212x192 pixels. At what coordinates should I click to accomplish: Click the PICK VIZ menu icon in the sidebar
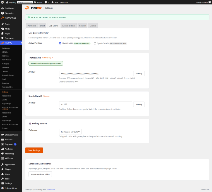[x=3, y=43]
